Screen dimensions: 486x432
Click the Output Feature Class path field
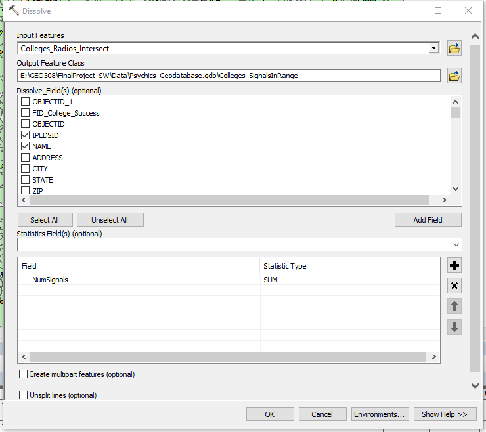pyautogui.click(x=229, y=76)
